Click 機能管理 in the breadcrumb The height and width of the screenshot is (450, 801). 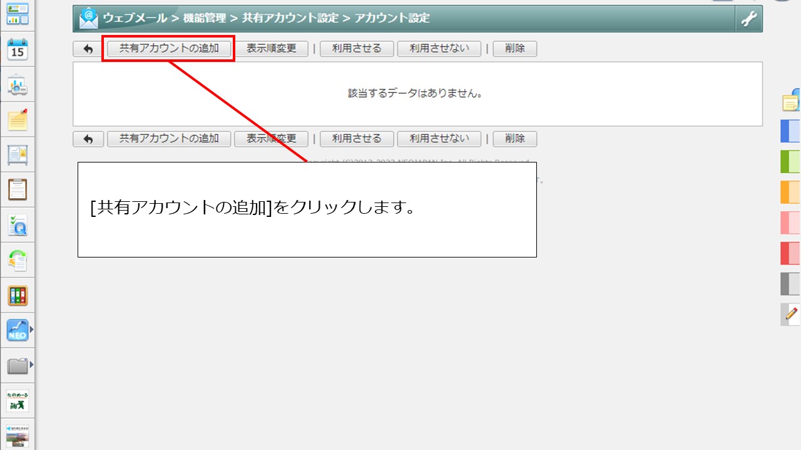(205, 18)
